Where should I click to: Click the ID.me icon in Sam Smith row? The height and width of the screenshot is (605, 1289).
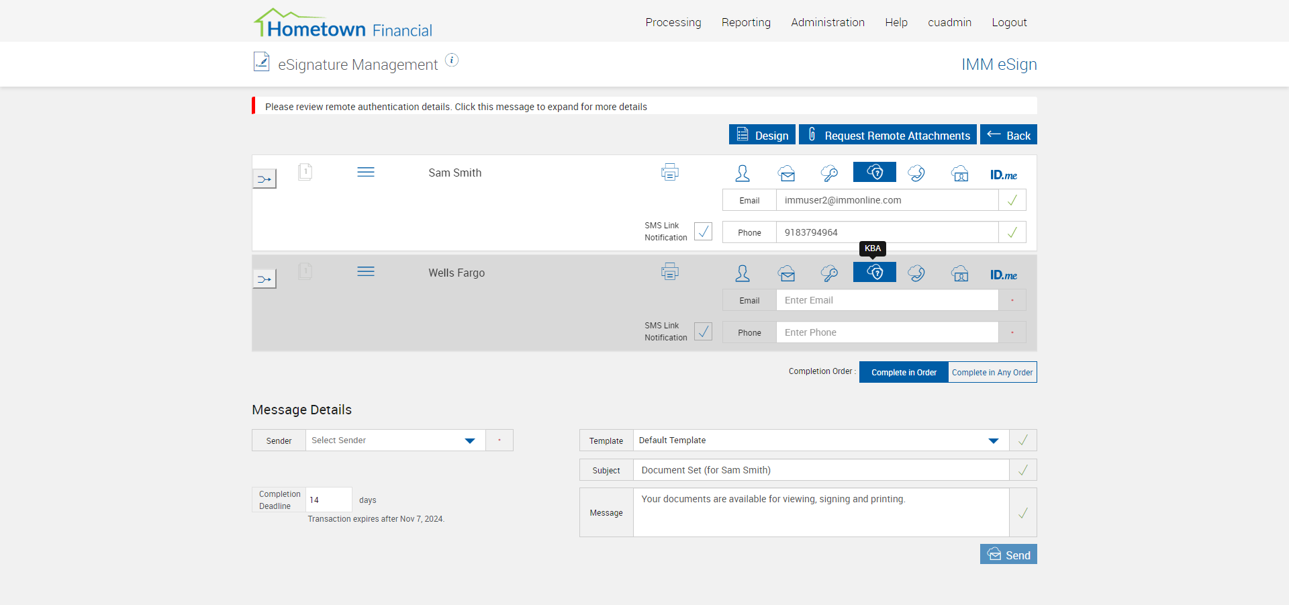1003,175
